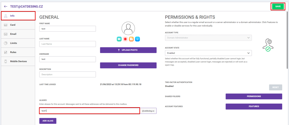Screen dimensions: 289x125
Task: Click the Add Alias button
Action: (48, 121)
